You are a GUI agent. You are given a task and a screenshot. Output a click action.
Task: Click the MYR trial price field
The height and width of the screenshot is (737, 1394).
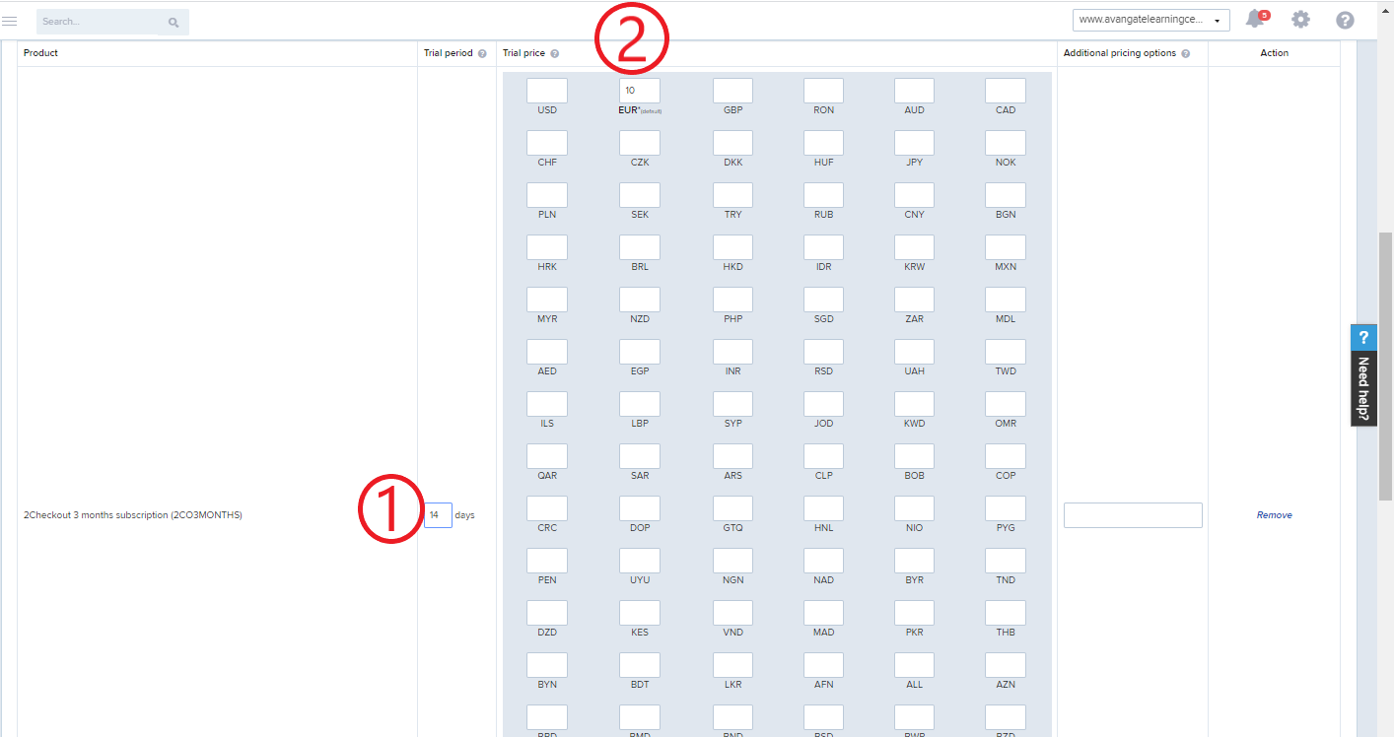point(547,300)
